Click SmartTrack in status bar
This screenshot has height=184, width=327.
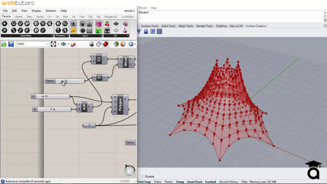(195, 182)
